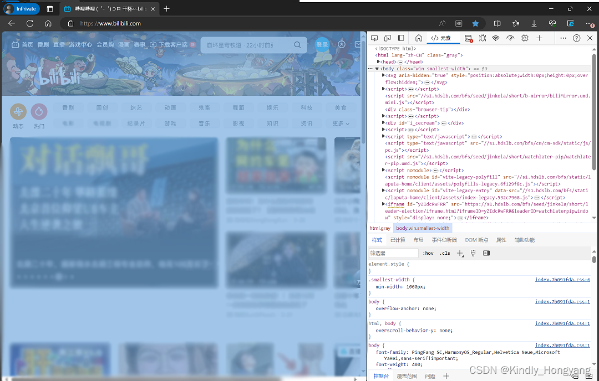Image resolution: width=599 pixels, height=381 pixels.
Task: Expand the head element node
Action: (x=378, y=62)
